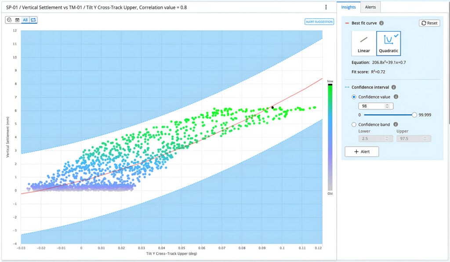The height and width of the screenshot is (262, 450).
Task: Toggle the swap axes arrows icon
Action: [33, 20]
